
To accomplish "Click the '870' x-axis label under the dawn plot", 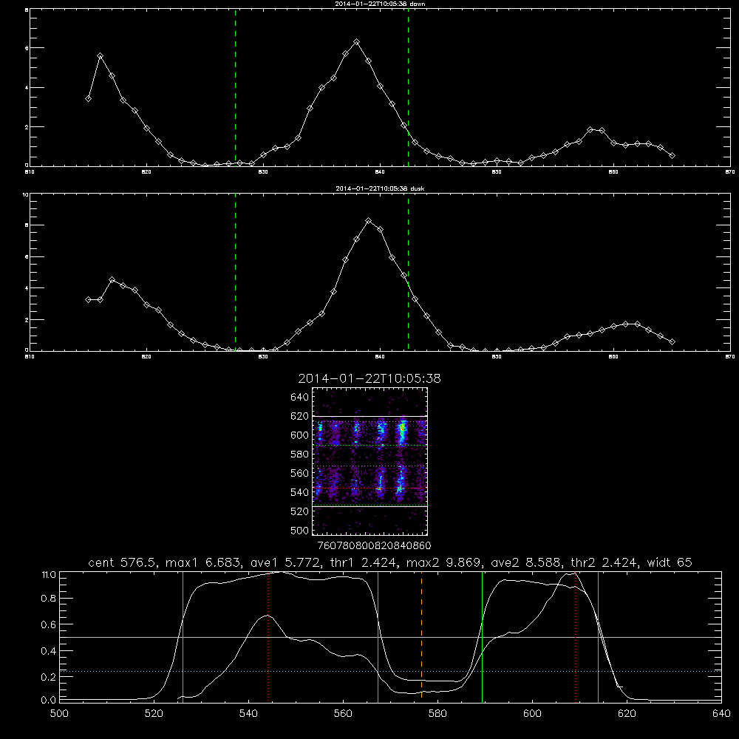I will tap(729, 172).
